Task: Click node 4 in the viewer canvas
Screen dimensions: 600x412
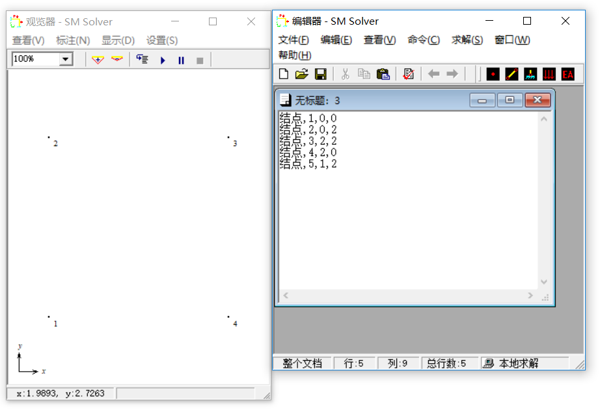Action: click(x=228, y=317)
